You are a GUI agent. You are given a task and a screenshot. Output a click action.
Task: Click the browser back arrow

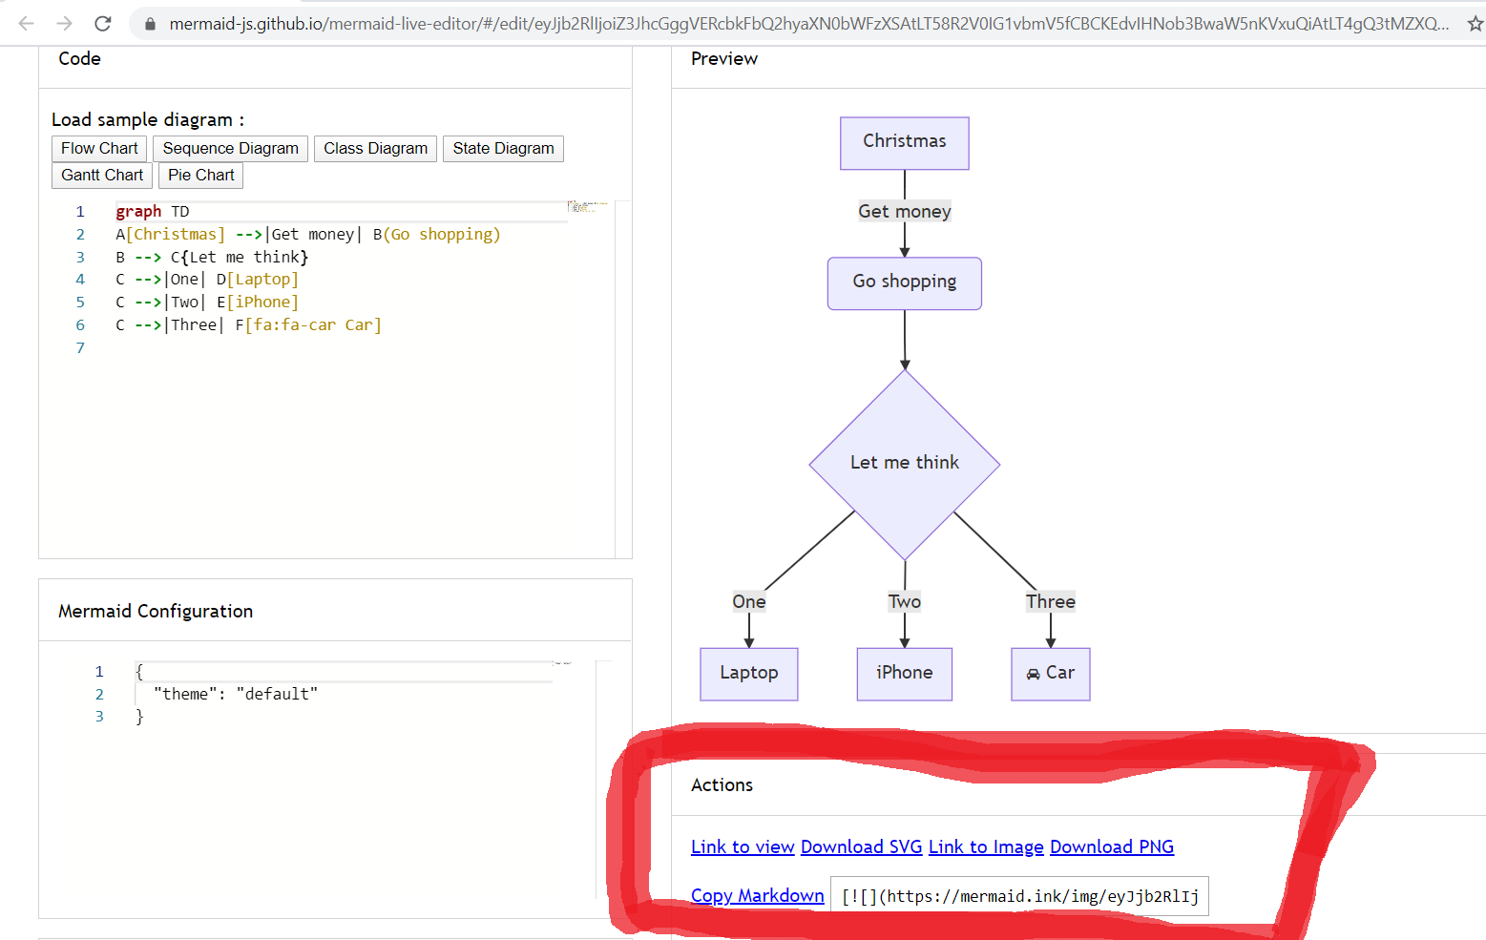(x=26, y=24)
